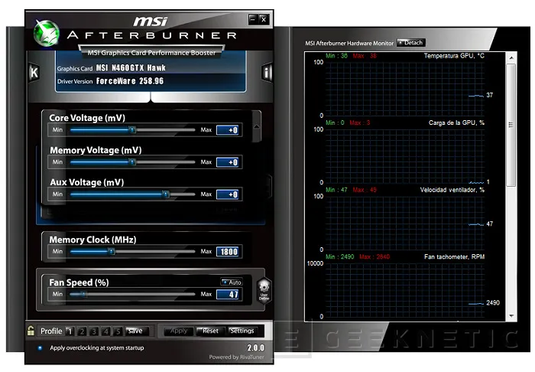
Task: Open the fan User Define gear icon
Action: (264, 290)
